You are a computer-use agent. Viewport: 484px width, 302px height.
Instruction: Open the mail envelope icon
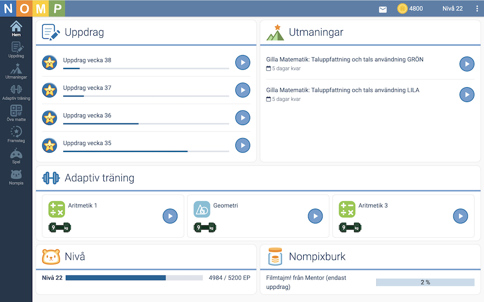coord(383,9)
